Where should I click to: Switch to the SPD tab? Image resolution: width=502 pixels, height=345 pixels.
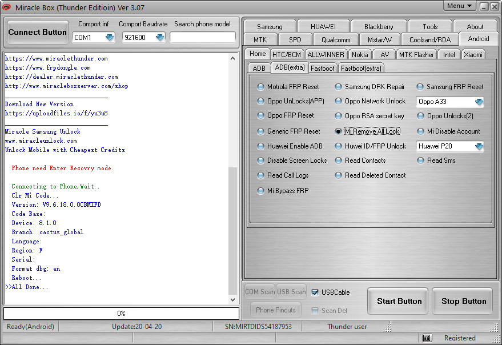pos(295,40)
